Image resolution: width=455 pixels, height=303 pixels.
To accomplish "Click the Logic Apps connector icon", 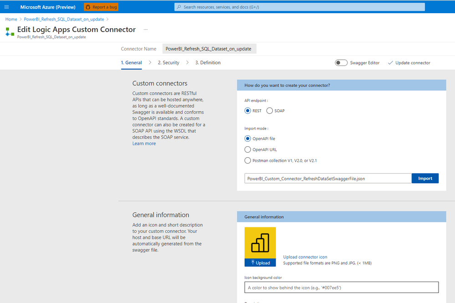I will [10, 32].
